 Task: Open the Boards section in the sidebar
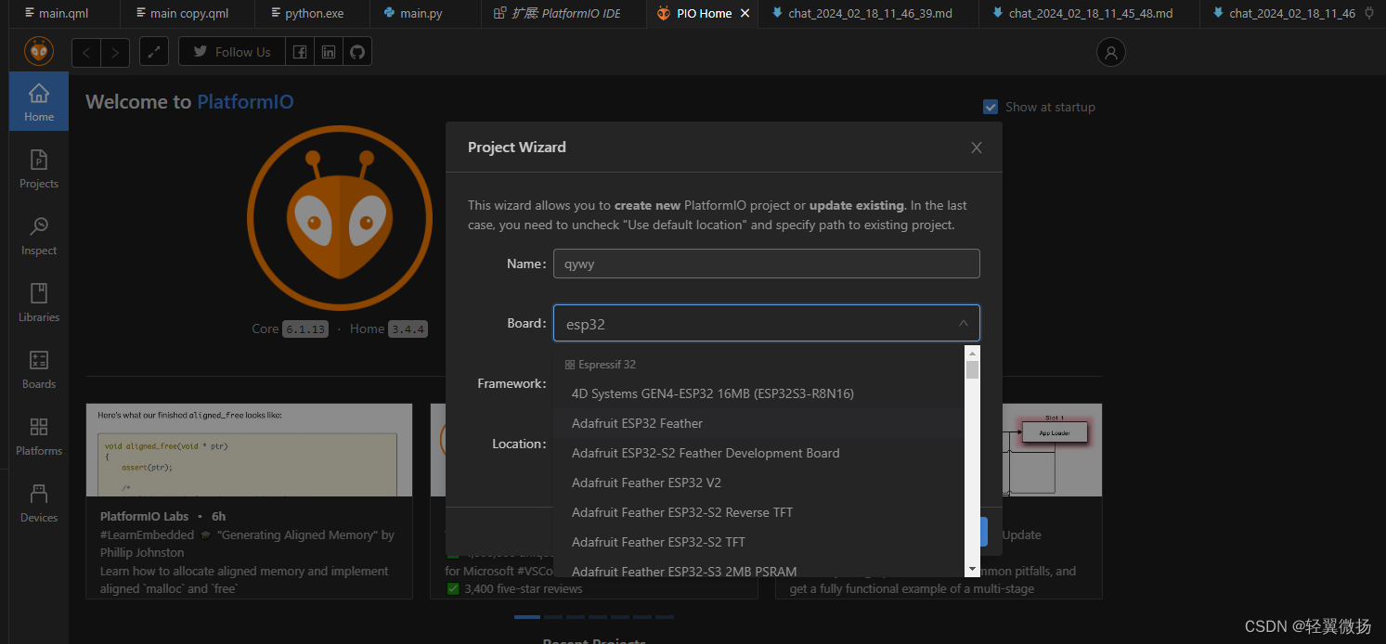[38, 369]
